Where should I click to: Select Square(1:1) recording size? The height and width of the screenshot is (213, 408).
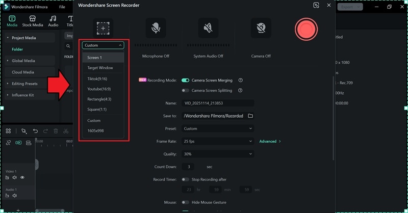click(x=103, y=109)
